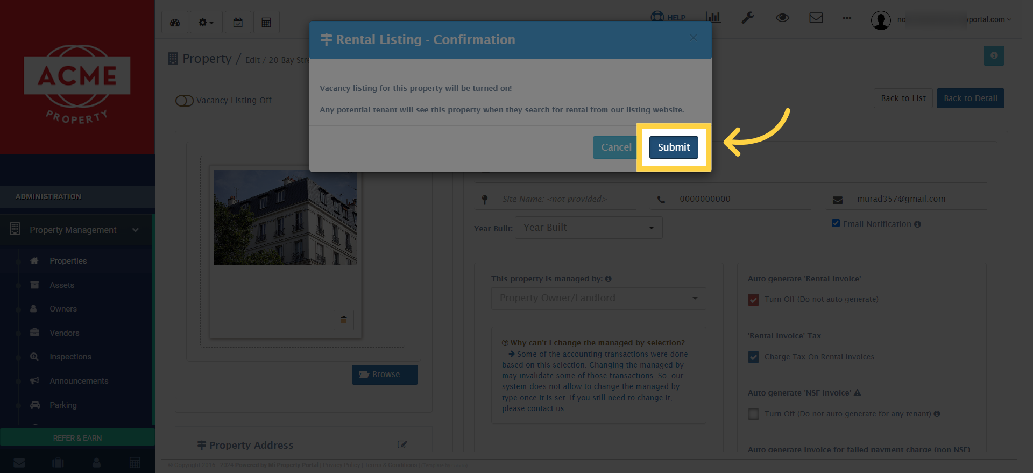This screenshot has width=1033, height=473.
Task: Open the Year Built dropdown
Action: (x=588, y=227)
